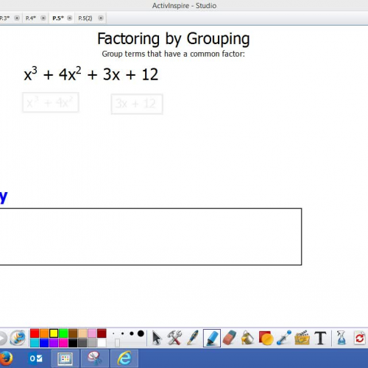Pick the dark gray color swatch
The width and height of the screenshot is (368, 368).
pyautogui.click(x=82, y=343)
